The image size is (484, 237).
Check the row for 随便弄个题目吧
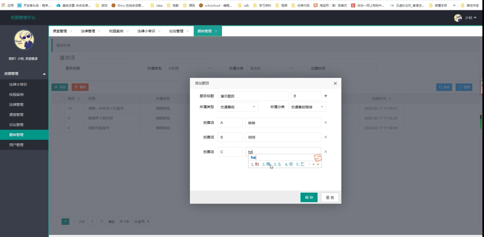click(x=58, y=118)
